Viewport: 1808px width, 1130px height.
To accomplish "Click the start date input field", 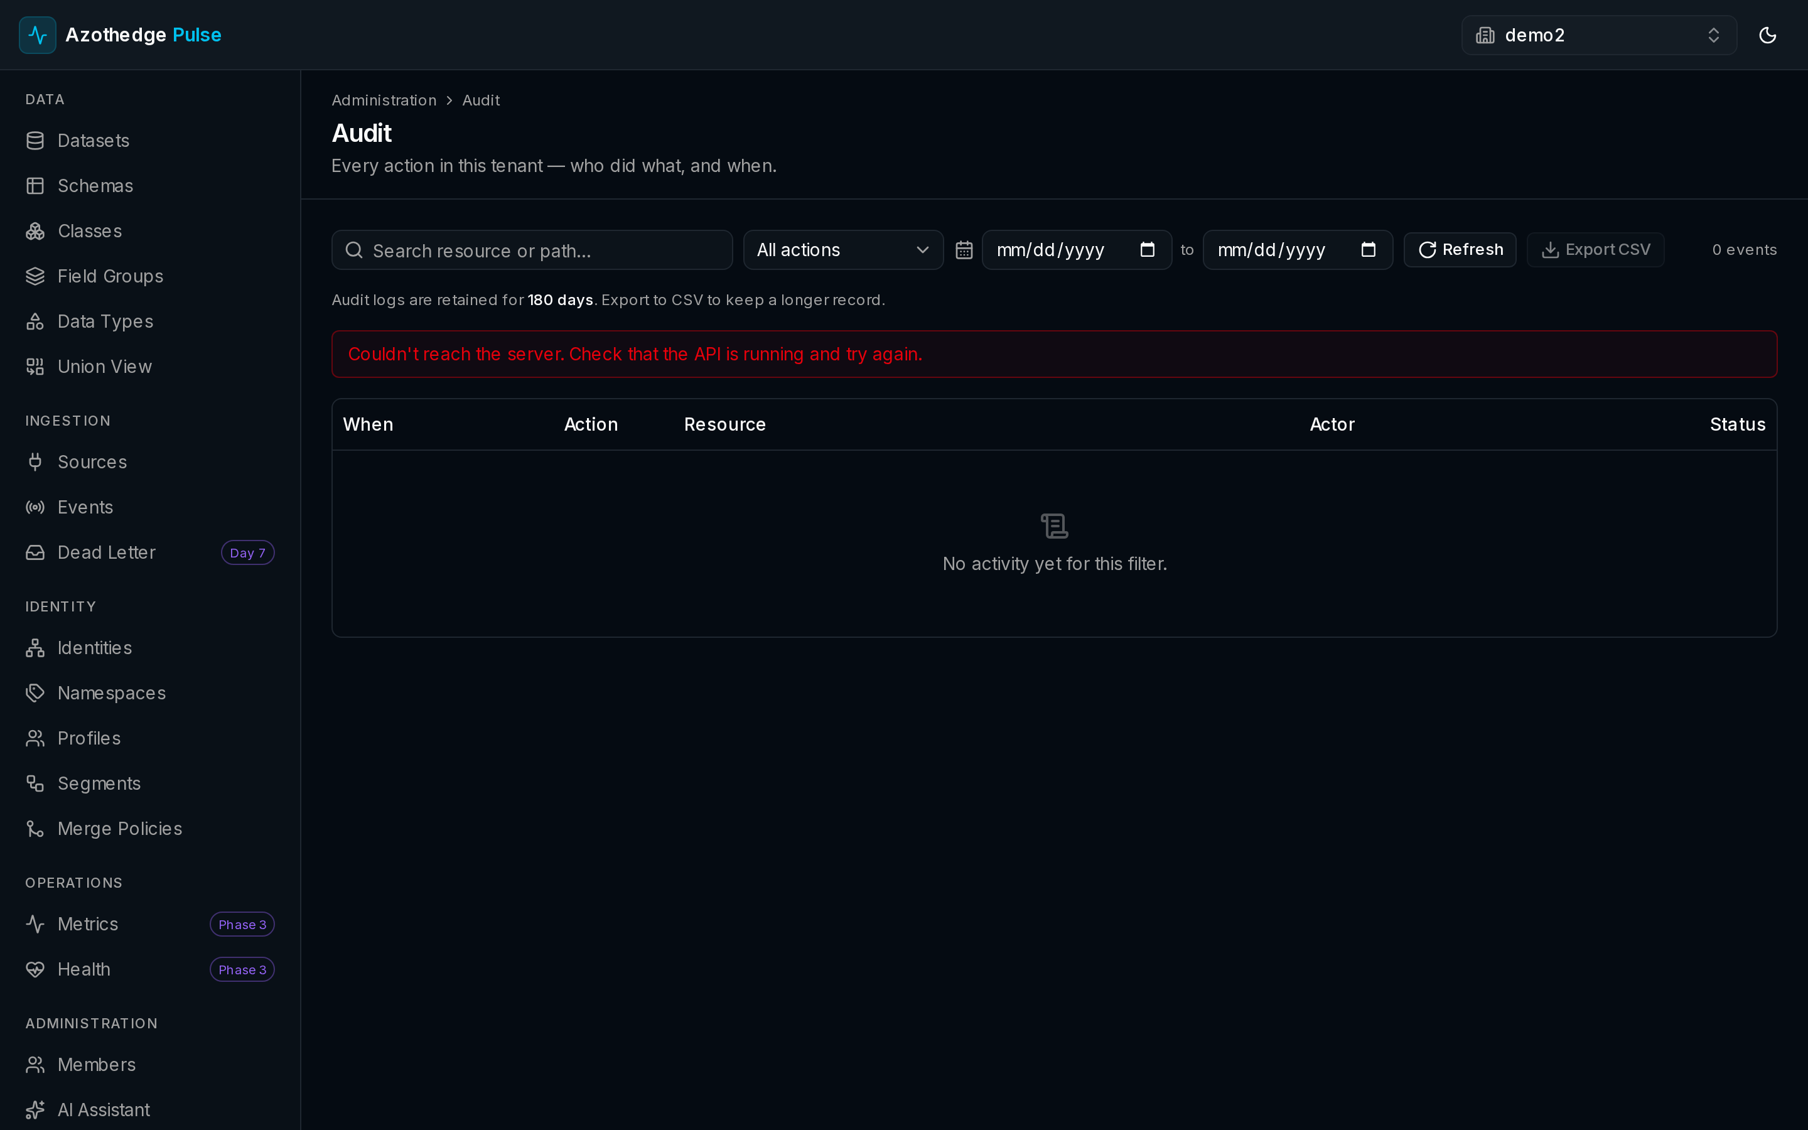I will [x=1076, y=250].
